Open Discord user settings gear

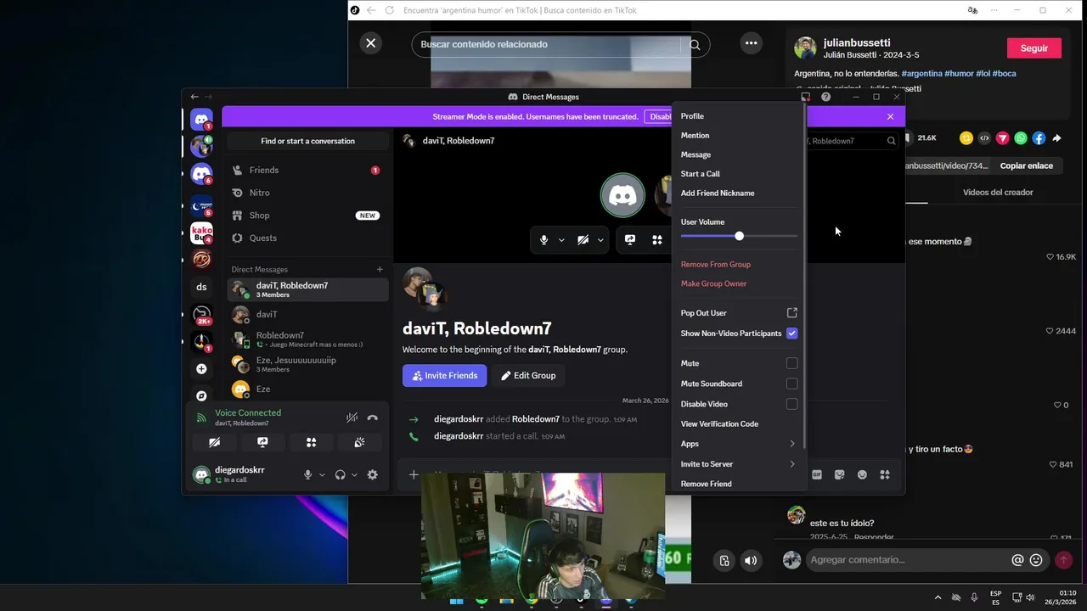372,475
